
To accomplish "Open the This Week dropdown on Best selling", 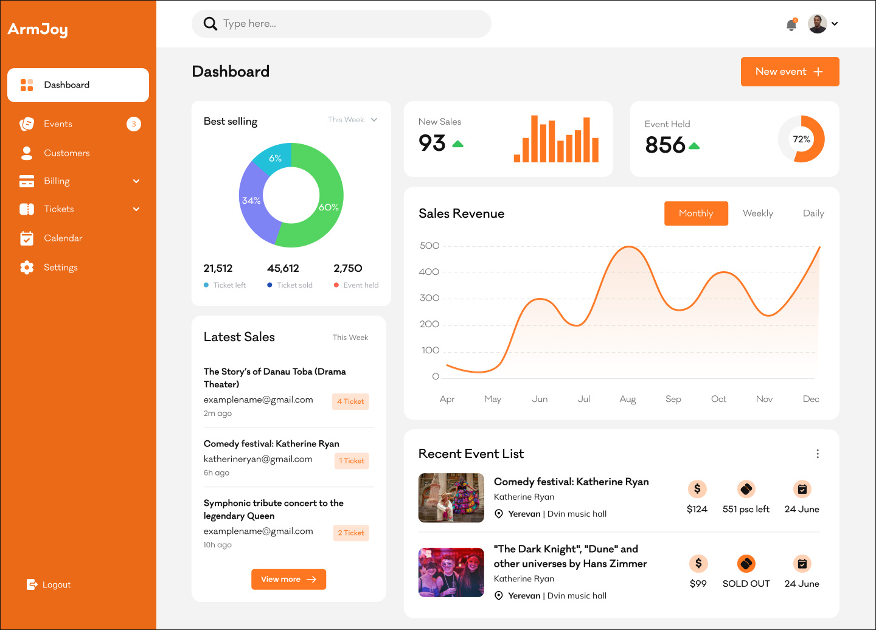I will tap(353, 120).
